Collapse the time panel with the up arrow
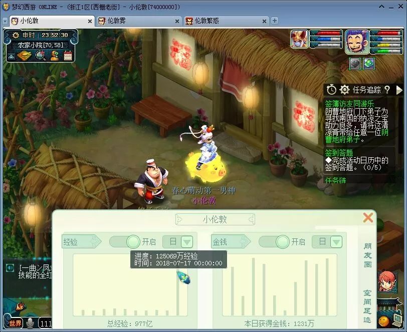 tap(11, 57)
